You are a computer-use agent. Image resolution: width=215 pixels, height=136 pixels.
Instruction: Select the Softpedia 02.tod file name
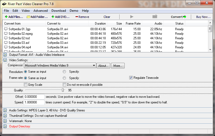pyautogui.click(x=19, y=38)
